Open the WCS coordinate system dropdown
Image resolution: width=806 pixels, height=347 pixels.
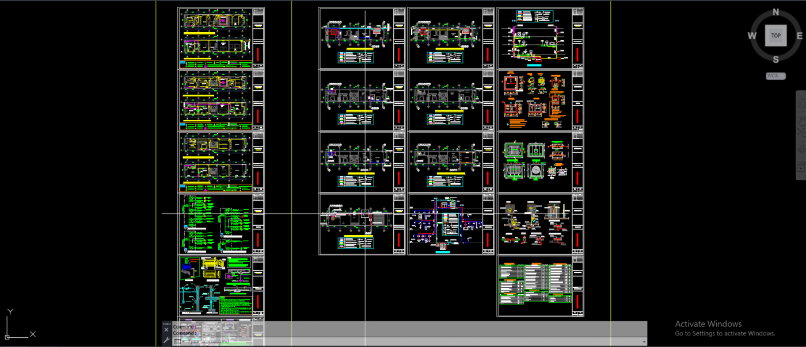tap(775, 76)
